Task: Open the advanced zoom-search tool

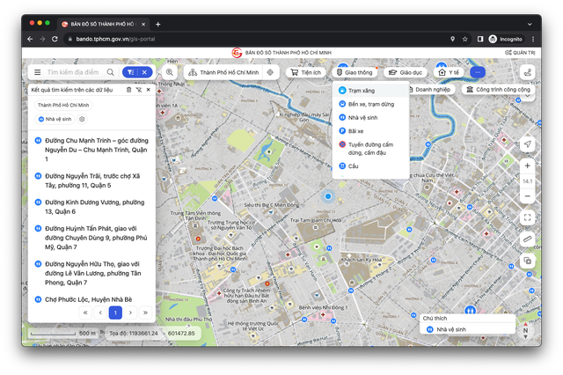Action: tap(170, 72)
